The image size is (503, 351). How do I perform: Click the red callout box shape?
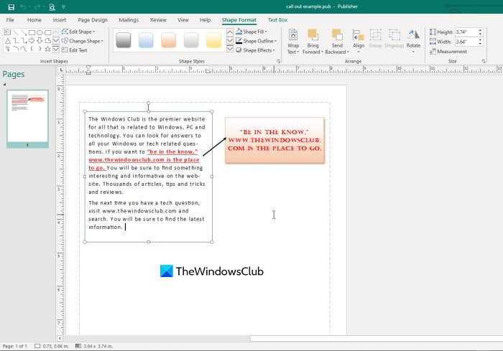coord(275,141)
